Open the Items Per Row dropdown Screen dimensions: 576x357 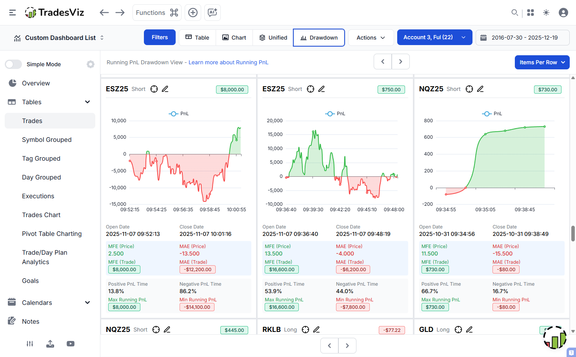pyautogui.click(x=542, y=62)
